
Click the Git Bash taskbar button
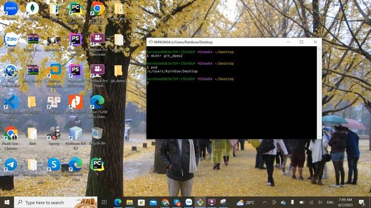tap(200, 202)
